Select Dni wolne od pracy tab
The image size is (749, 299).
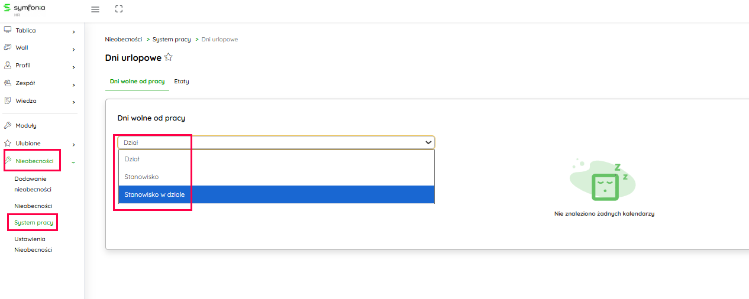click(x=137, y=82)
